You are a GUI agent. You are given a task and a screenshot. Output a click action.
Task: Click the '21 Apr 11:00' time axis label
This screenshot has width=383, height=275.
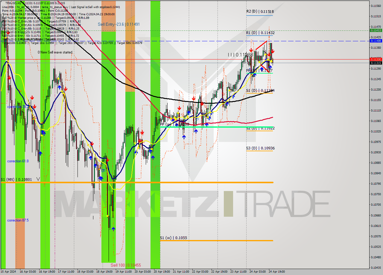[x=181, y=272]
